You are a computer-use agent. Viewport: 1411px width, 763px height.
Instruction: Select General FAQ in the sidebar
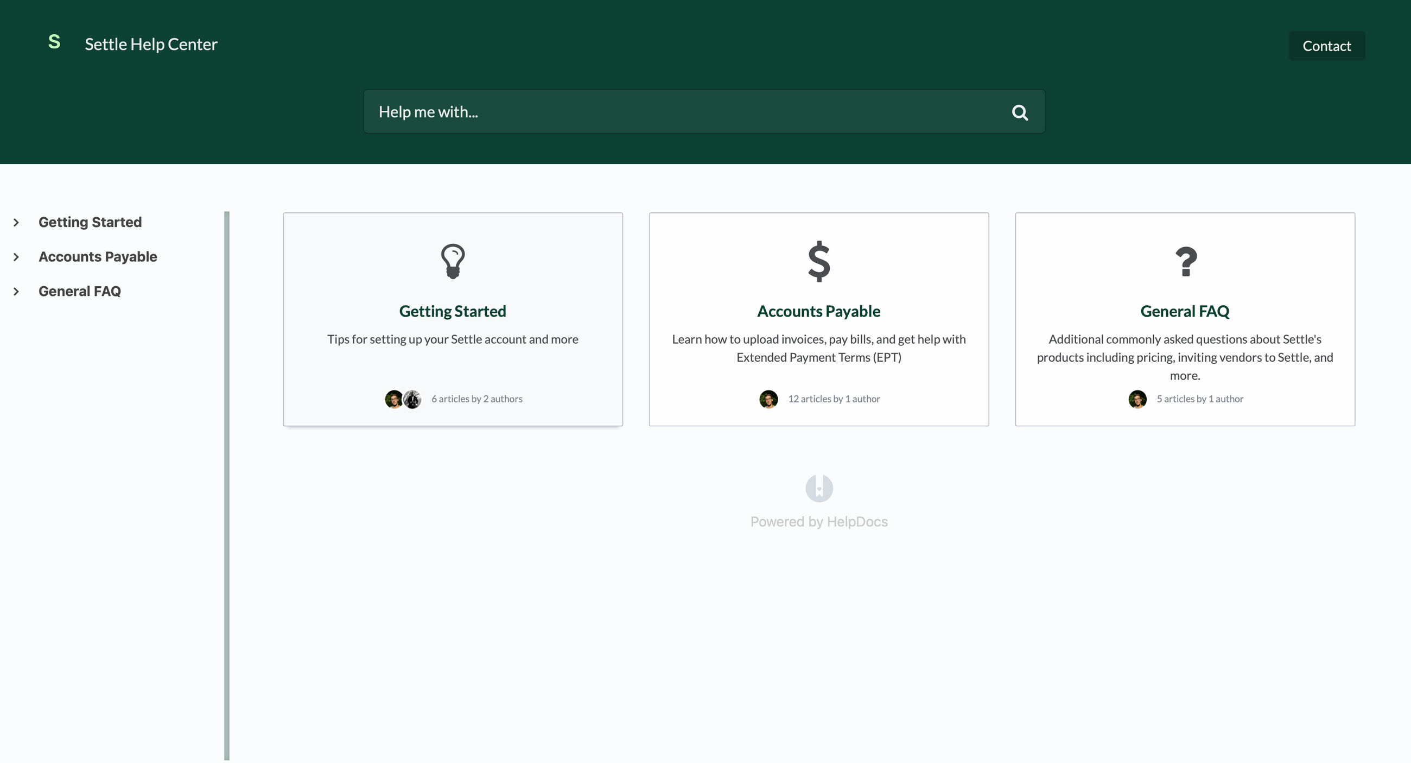pos(79,291)
